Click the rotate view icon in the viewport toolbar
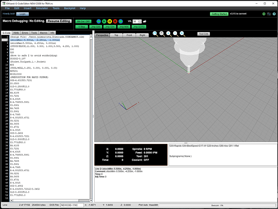278x209 pixels. 155,34
